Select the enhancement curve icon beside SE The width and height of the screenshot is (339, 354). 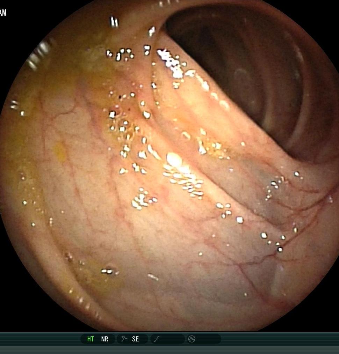124,339
